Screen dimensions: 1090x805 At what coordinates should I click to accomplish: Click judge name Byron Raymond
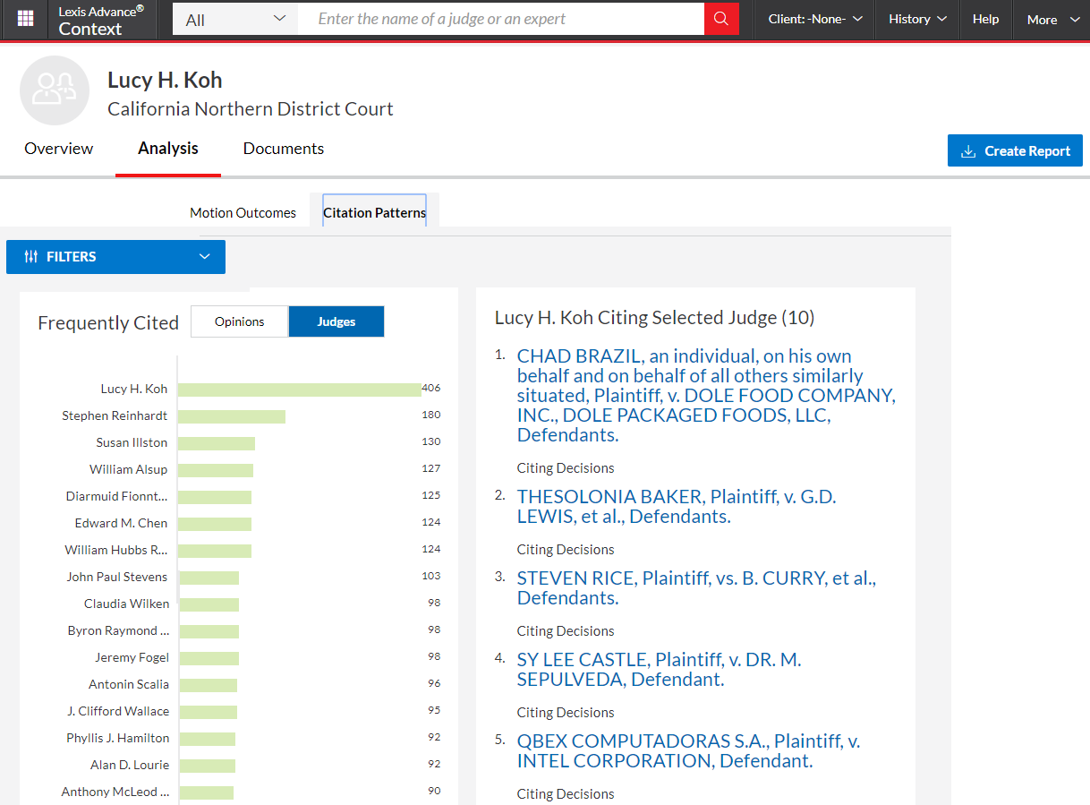point(118,630)
